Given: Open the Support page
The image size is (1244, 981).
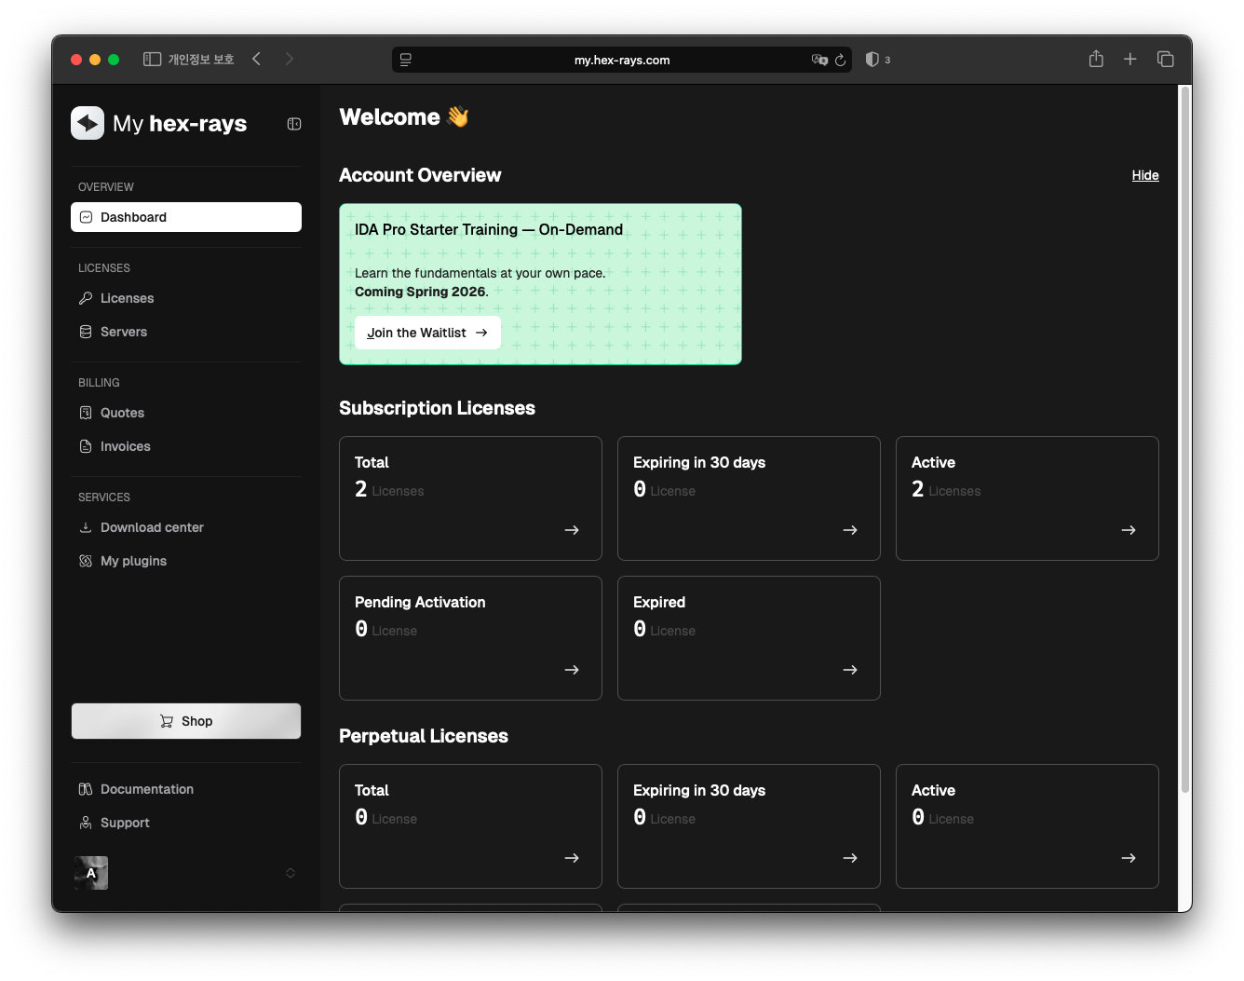Looking at the screenshot, I should tap(125, 823).
